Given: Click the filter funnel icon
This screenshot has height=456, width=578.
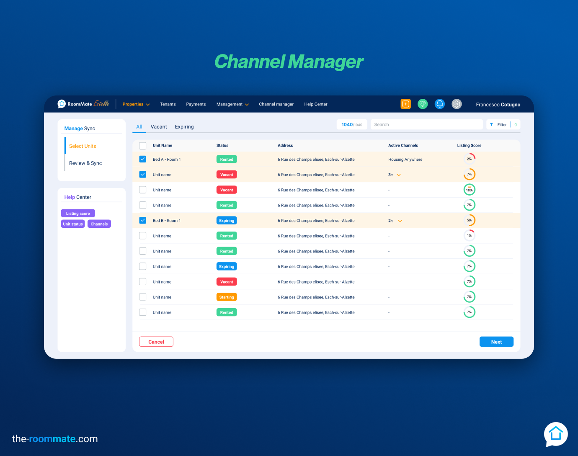Looking at the screenshot, I should point(491,124).
